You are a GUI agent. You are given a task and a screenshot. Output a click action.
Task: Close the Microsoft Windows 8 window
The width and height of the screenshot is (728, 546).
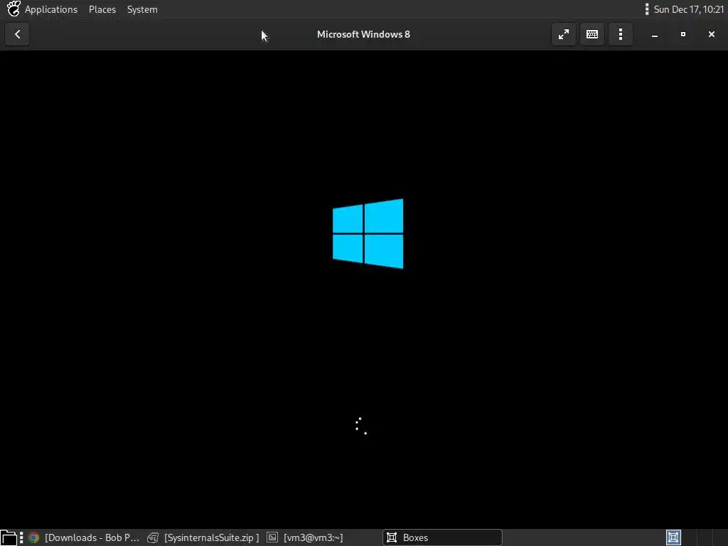(711, 34)
